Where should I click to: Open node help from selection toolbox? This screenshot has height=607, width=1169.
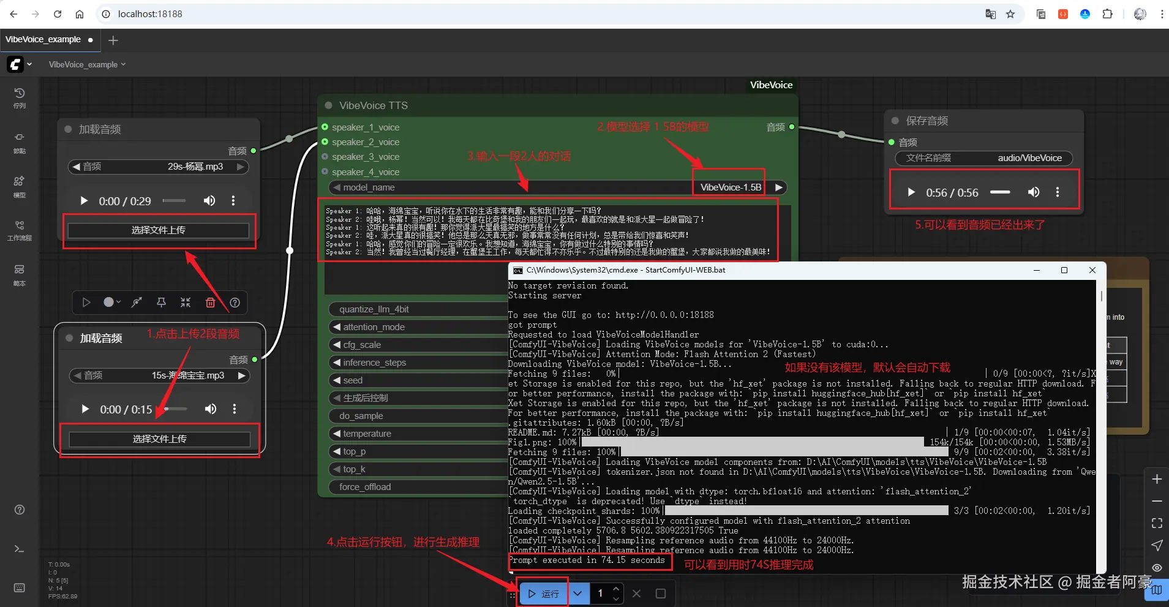tap(235, 303)
